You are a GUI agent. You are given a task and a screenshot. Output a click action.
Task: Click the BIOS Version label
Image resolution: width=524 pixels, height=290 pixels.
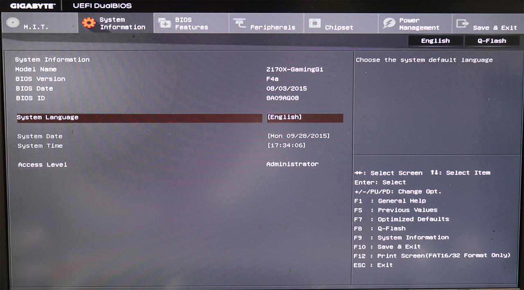pos(40,79)
